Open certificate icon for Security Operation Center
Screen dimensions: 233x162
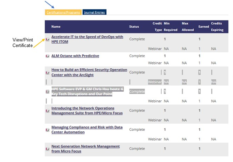[48, 72]
